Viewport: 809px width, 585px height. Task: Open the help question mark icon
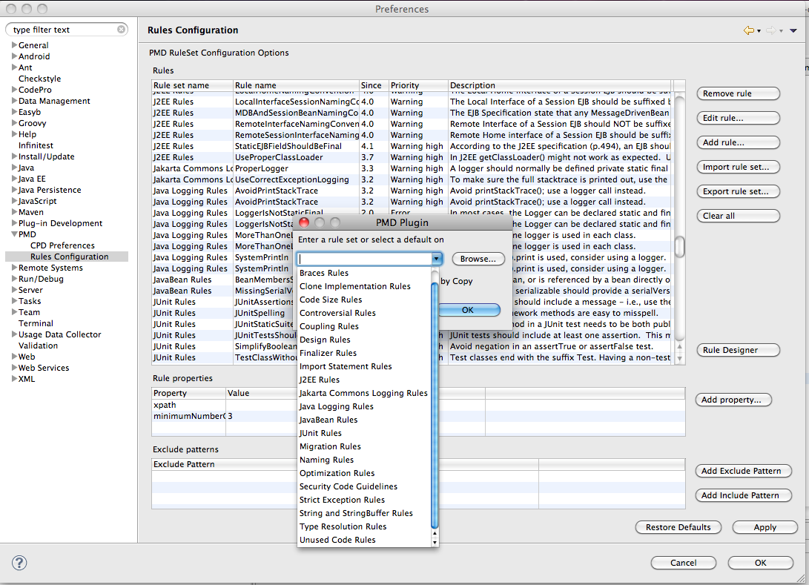(x=19, y=563)
